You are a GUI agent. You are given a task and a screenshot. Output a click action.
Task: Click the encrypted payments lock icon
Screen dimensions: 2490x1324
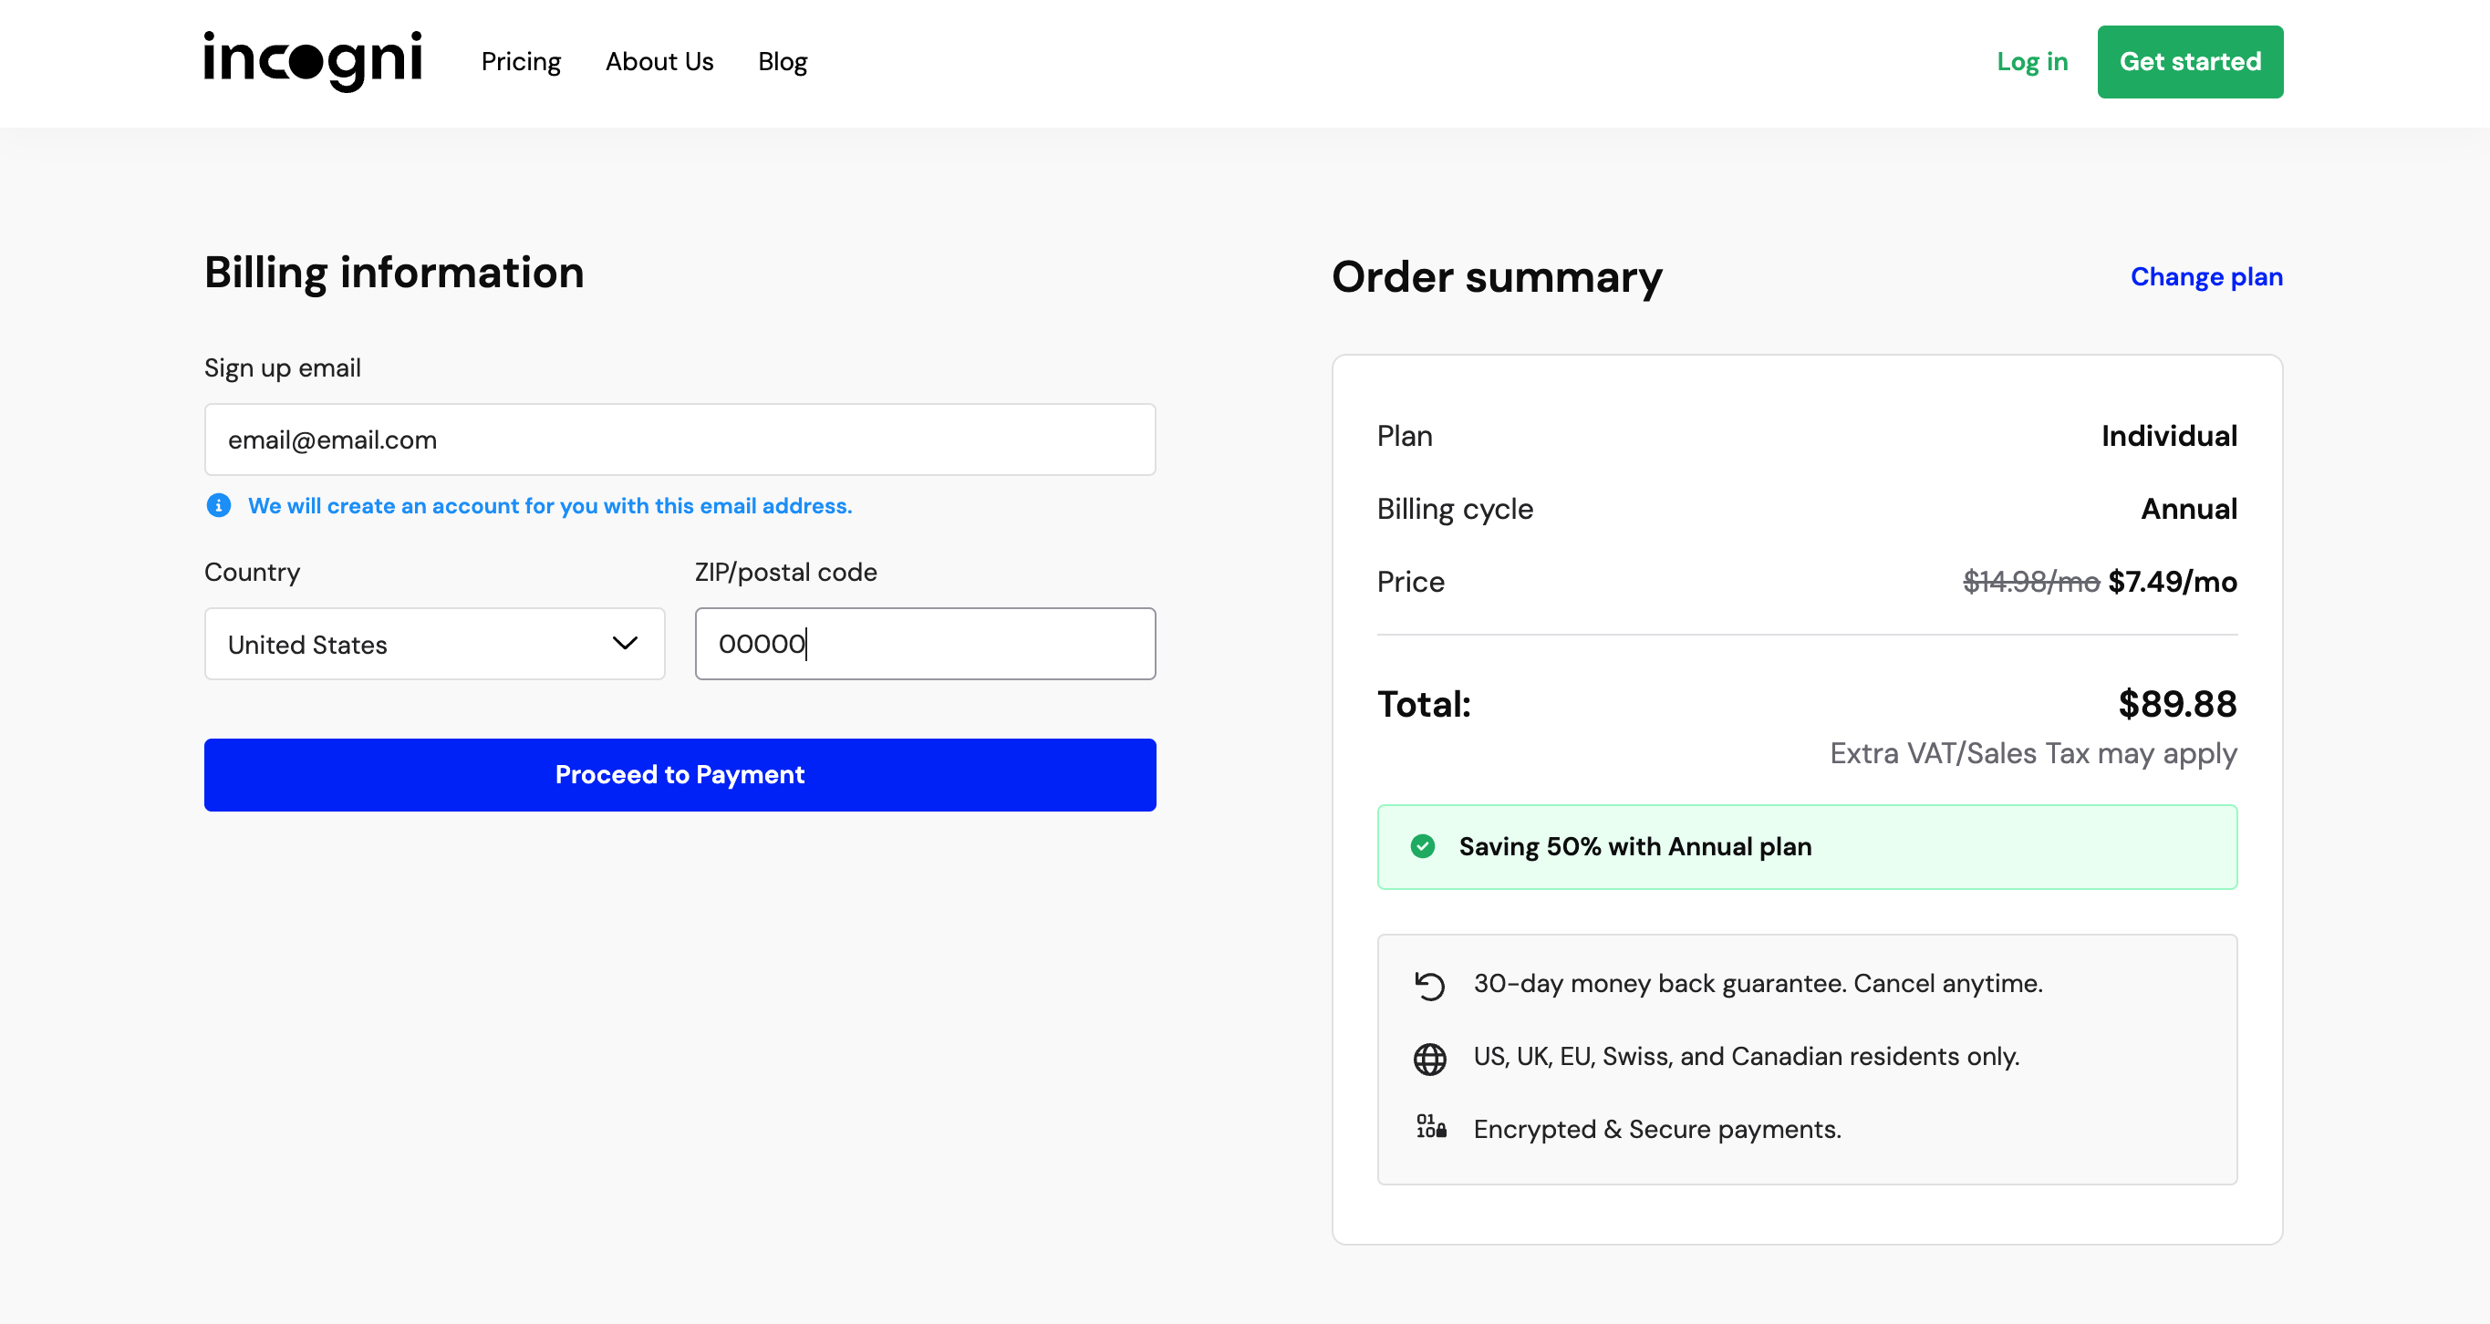[1429, 1128]
